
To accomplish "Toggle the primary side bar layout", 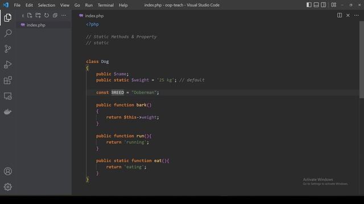I will tap(309, 5).
